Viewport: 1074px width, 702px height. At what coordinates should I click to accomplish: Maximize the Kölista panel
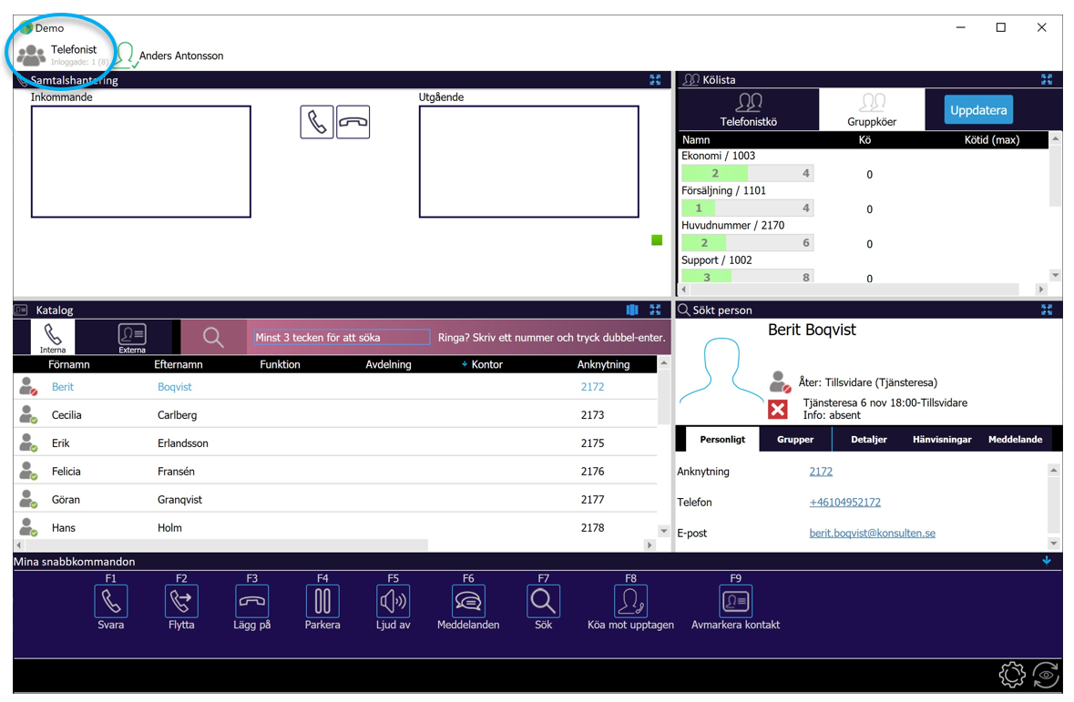tap(1047, 79)
